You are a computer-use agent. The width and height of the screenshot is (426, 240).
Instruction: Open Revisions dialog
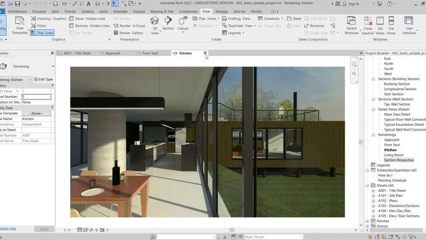(314, 25)
